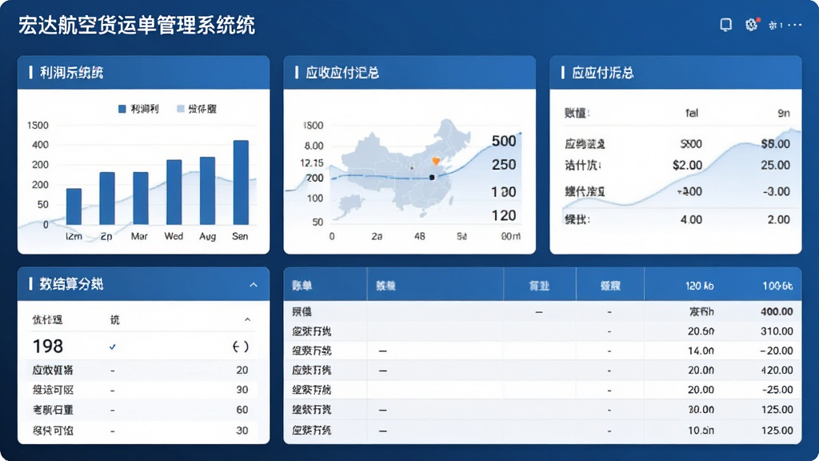The width and height of the screenshot is (819, 461).
Task: Click the "120 kb" column header
Action: pos(699,286)
